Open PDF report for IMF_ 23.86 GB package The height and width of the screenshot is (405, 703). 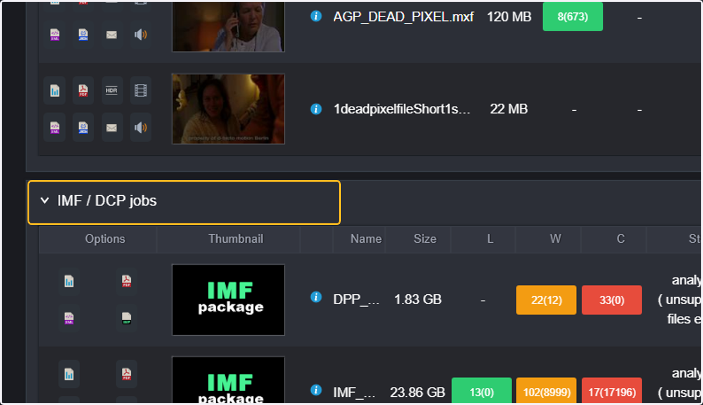pos(127,374)
